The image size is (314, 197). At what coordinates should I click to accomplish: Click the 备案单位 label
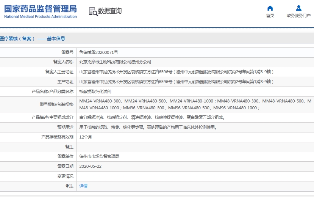coord(65,156)
